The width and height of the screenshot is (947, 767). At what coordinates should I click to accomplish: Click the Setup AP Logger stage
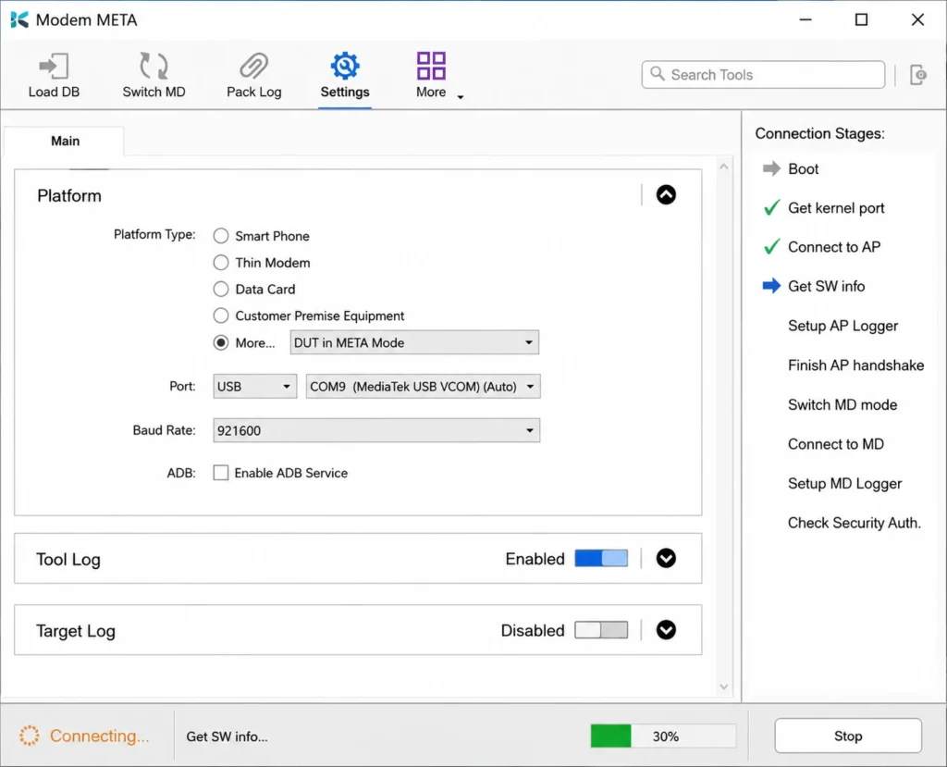pos(842,326)
